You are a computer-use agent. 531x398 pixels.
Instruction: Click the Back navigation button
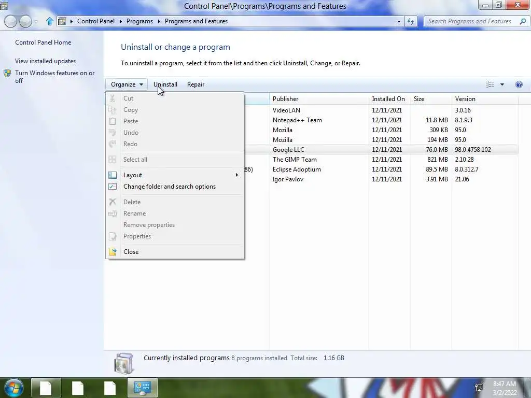click(x=10, y=21)
